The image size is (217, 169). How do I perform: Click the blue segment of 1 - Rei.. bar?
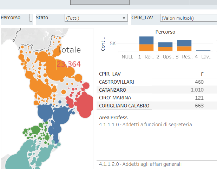146,41
